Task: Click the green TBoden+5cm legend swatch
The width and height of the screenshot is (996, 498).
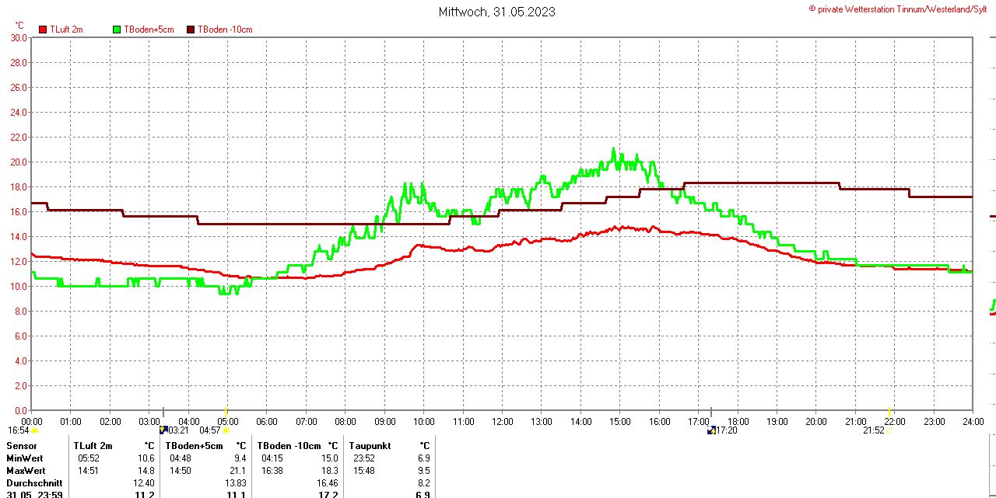Action: (x=117, y=30)
